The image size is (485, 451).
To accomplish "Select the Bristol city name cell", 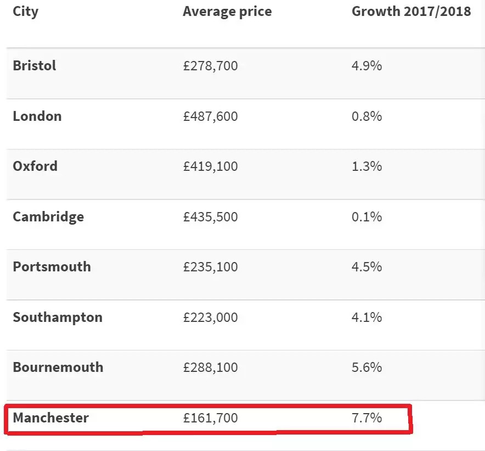I will 35,66.
